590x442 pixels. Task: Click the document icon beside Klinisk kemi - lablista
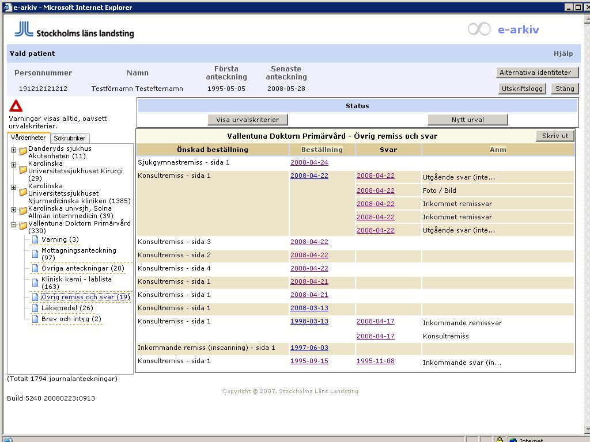[x=35, y=283]
